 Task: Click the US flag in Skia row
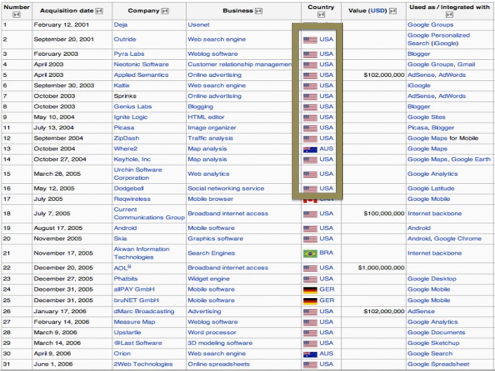[x=310, y=239]
